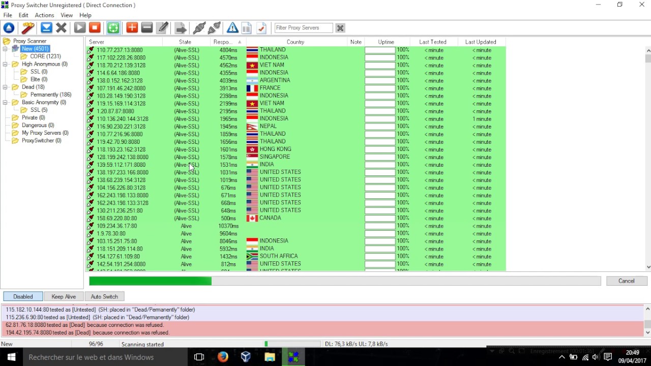
Task: Click the Filter Proxy Servers field
Action: 304,28
